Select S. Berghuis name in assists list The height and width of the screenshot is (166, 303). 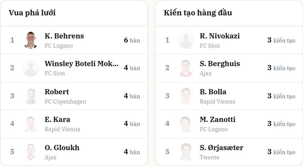(220, 63)
